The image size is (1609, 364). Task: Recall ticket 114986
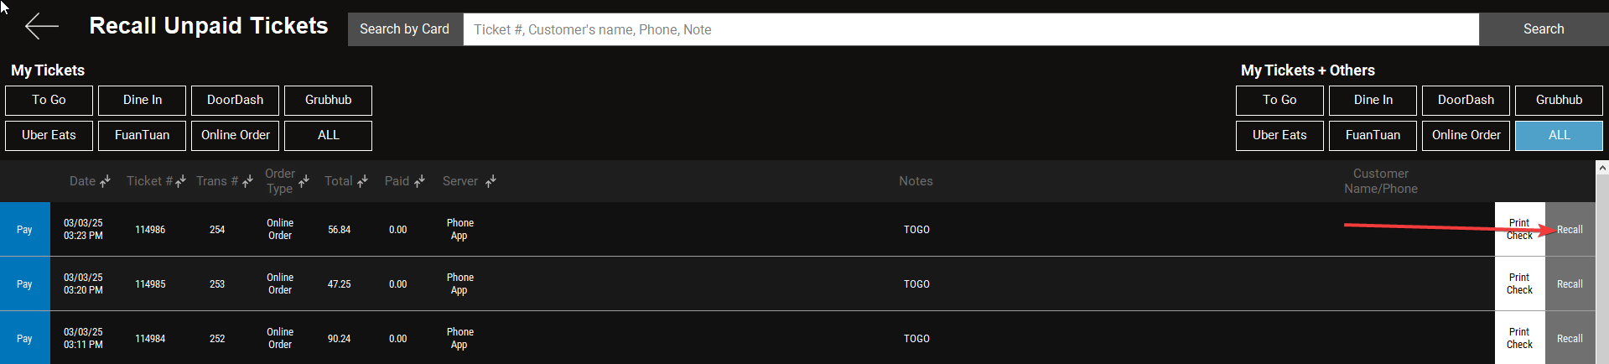coord(1570,230)
